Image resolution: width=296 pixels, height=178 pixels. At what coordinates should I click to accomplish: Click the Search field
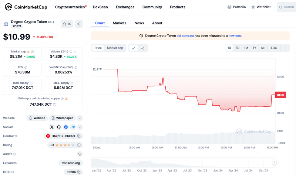click(286, 7)
